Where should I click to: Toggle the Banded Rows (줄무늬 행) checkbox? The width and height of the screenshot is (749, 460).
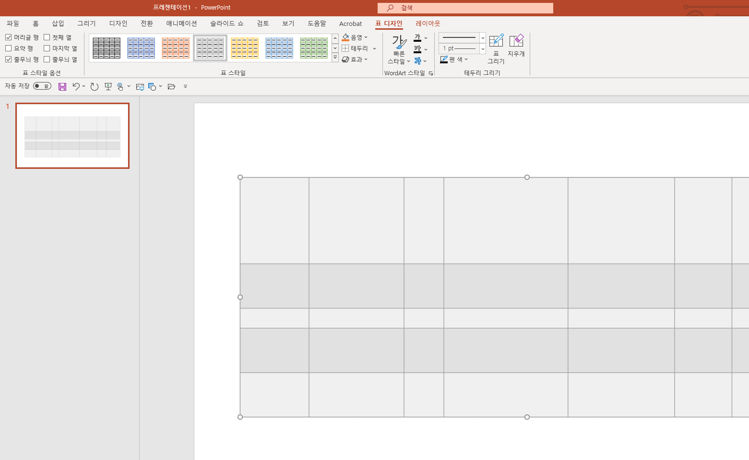(x=9, y=59)
